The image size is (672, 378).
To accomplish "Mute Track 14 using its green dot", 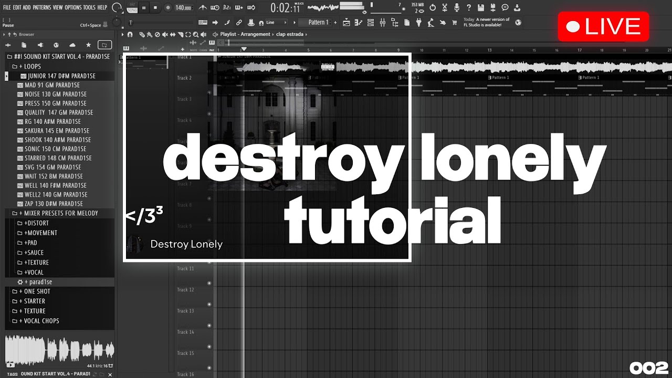I will point(209,346).
